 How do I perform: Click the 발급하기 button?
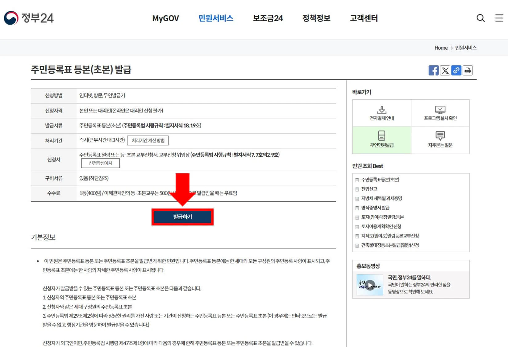point(182,217)
